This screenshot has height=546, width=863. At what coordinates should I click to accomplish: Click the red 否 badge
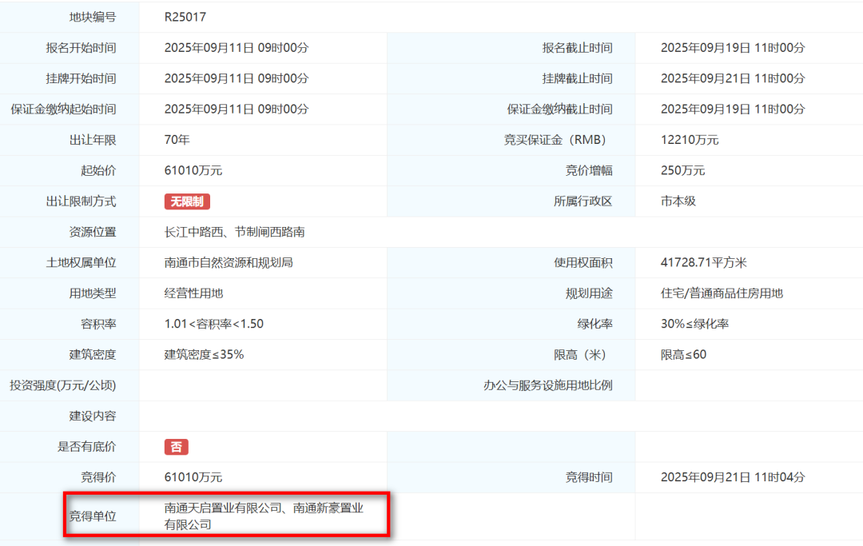[176, 447]
